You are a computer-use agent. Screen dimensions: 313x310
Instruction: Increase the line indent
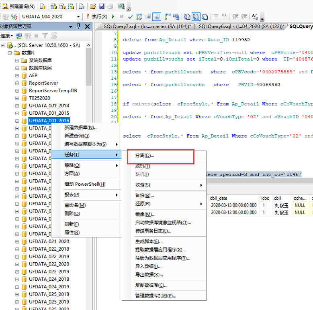(244, 17)
